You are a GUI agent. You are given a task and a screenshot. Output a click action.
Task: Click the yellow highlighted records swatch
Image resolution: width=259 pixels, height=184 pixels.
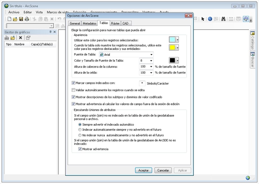172,48
